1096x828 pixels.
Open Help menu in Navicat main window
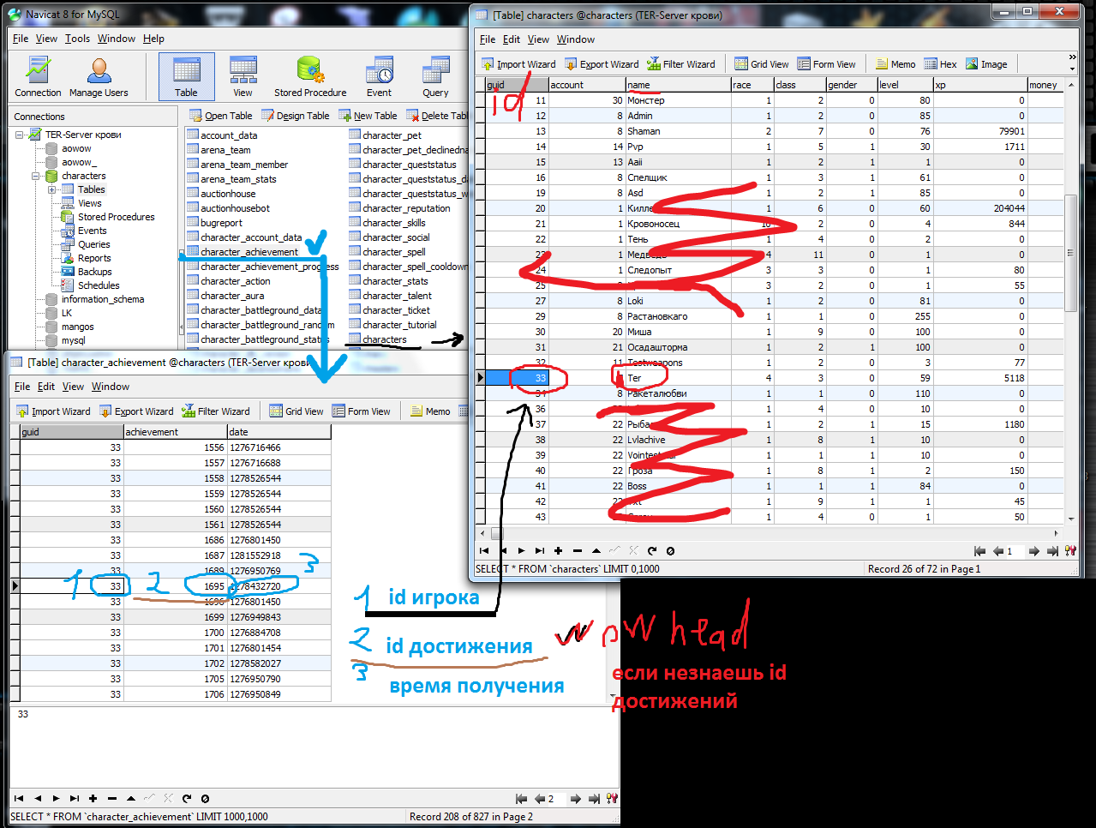click(153, 39)
